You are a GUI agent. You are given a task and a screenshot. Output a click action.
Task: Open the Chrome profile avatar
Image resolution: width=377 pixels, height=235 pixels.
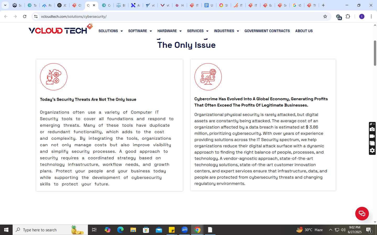tap(362, 16)
